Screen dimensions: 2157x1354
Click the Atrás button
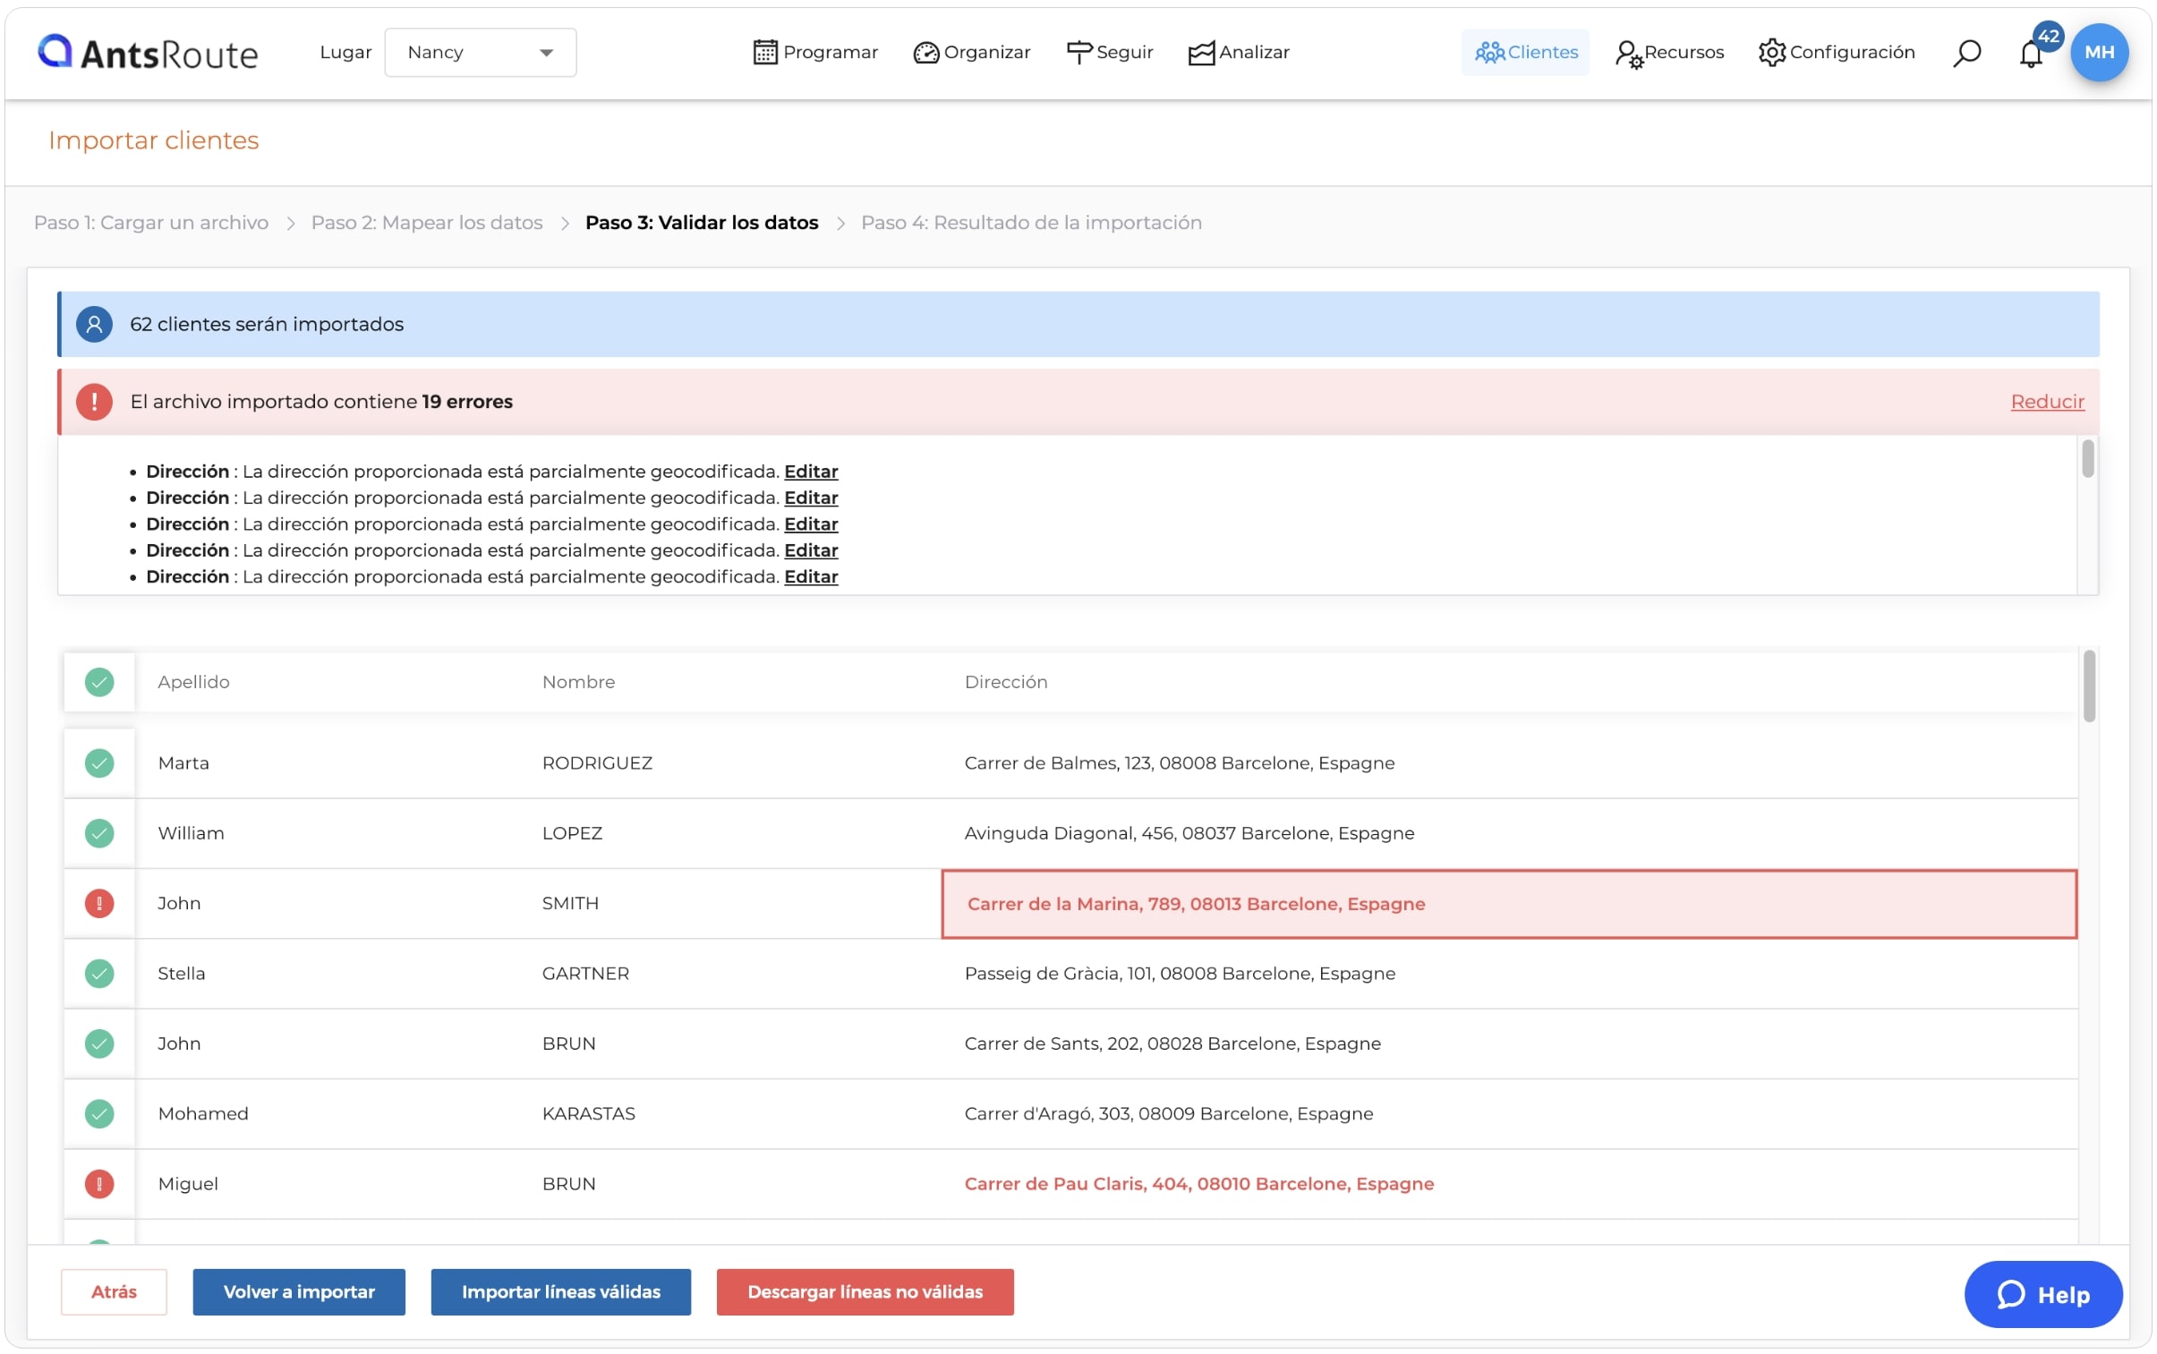click(x=114, y=1292)
